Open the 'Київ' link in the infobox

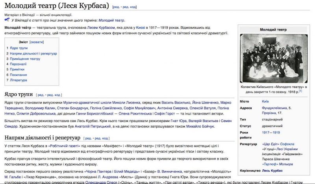pyautogui.click(x=265, y=102)
